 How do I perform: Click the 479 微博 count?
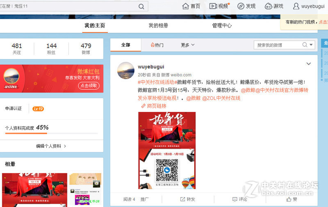(x=86, y=48)
